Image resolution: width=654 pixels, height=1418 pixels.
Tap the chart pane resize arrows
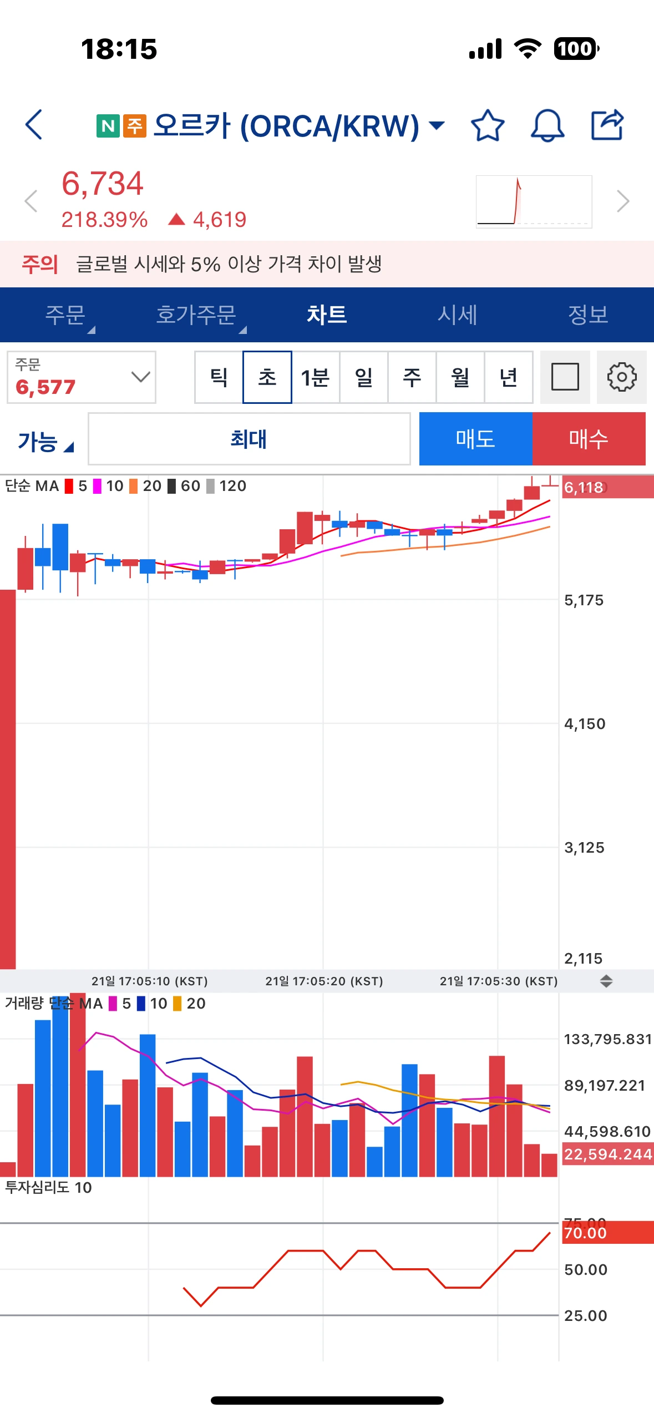pos(606,981)
